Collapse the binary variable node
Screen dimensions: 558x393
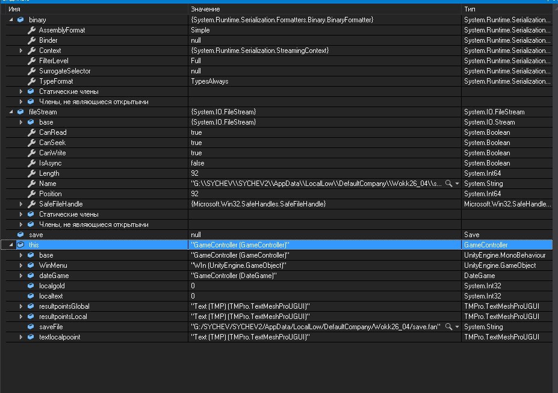[11, 20]
